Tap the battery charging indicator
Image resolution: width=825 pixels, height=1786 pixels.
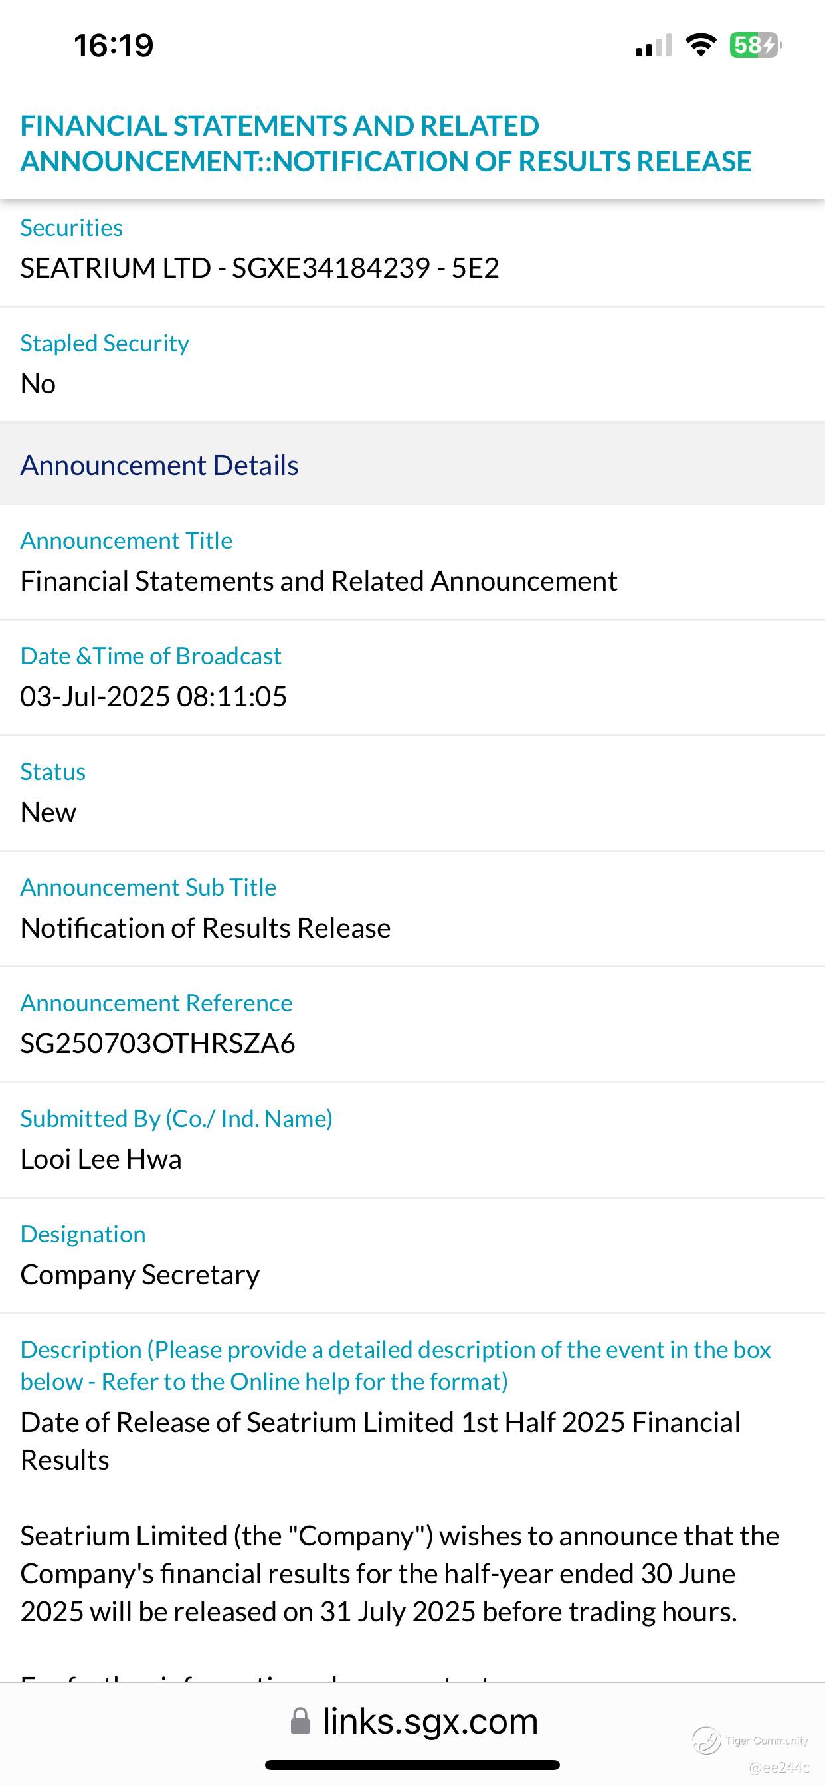(755, 45)
